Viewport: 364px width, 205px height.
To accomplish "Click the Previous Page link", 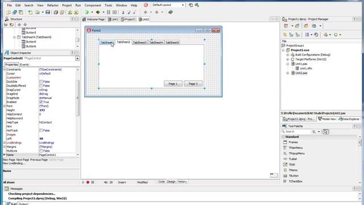I will [x=39, y=160].
